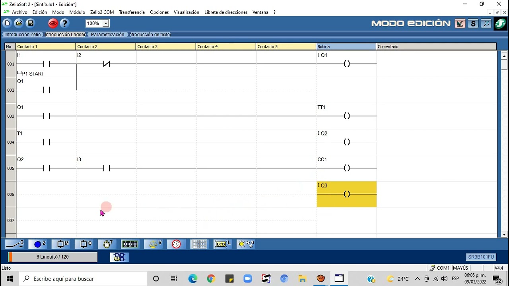Viewport: 509px width, 286px height.
Task: Select discrete inputs I tool
Action: [x=15, y=244]
